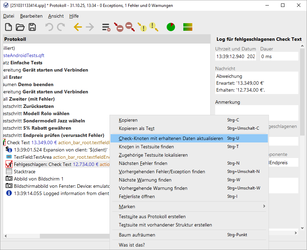
Task: Select Abbild von Bildschirm 1 node
Action: click(38, 179)
